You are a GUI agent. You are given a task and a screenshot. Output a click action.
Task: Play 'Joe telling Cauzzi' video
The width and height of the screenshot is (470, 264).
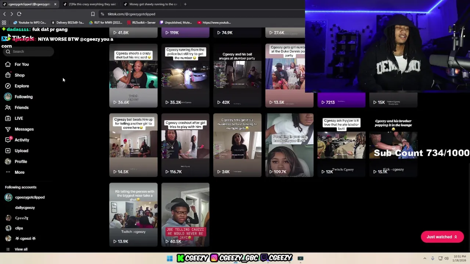(x=185, y=214)
